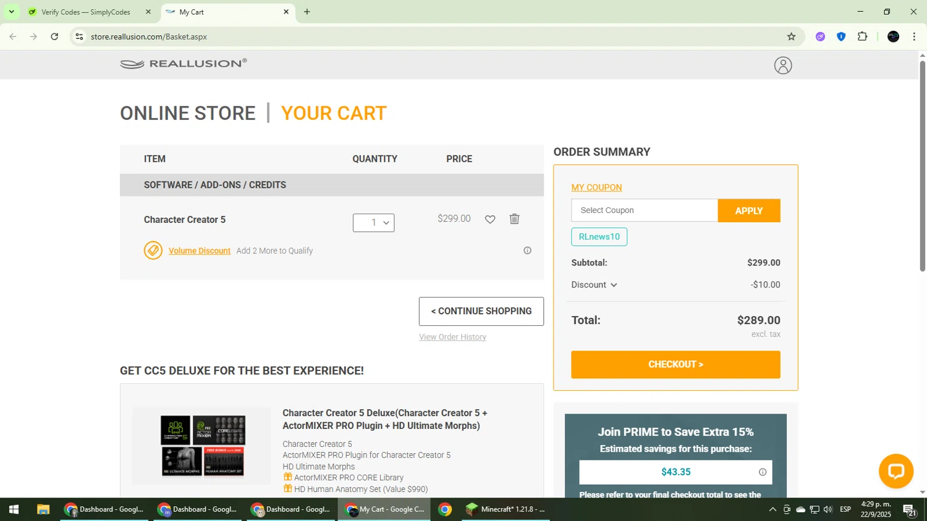Open Chrome extensions puzzle icon

click(x=863, y=36)
